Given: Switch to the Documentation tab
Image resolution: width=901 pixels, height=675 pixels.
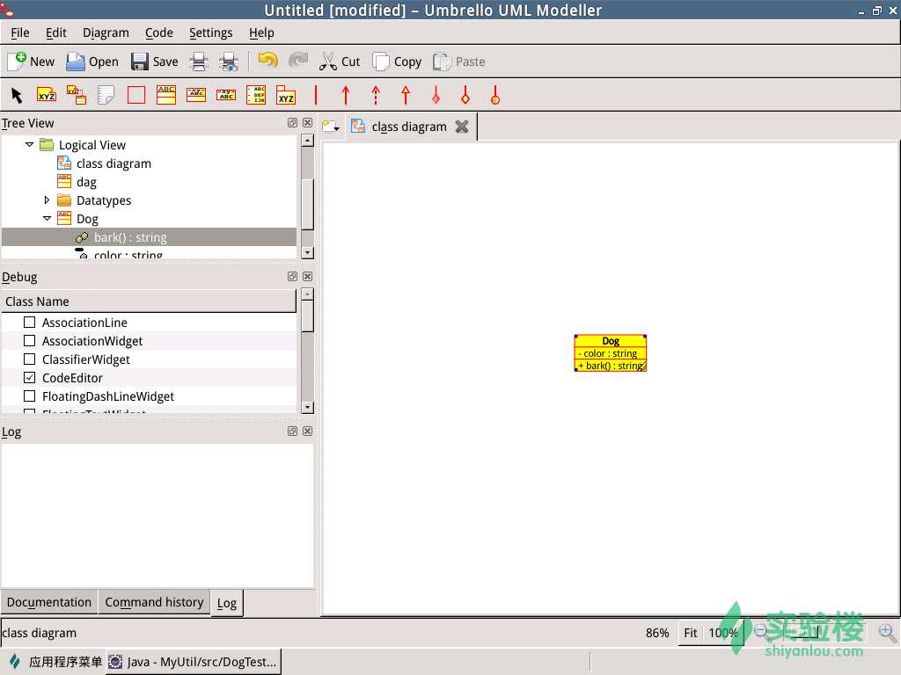Looking at the screenshot, I should click(49, 602).
